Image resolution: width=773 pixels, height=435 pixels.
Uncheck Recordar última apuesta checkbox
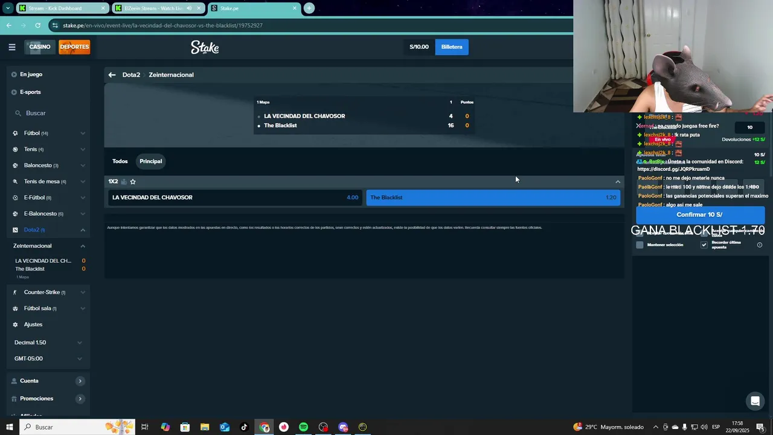click(x=704, y=245)
